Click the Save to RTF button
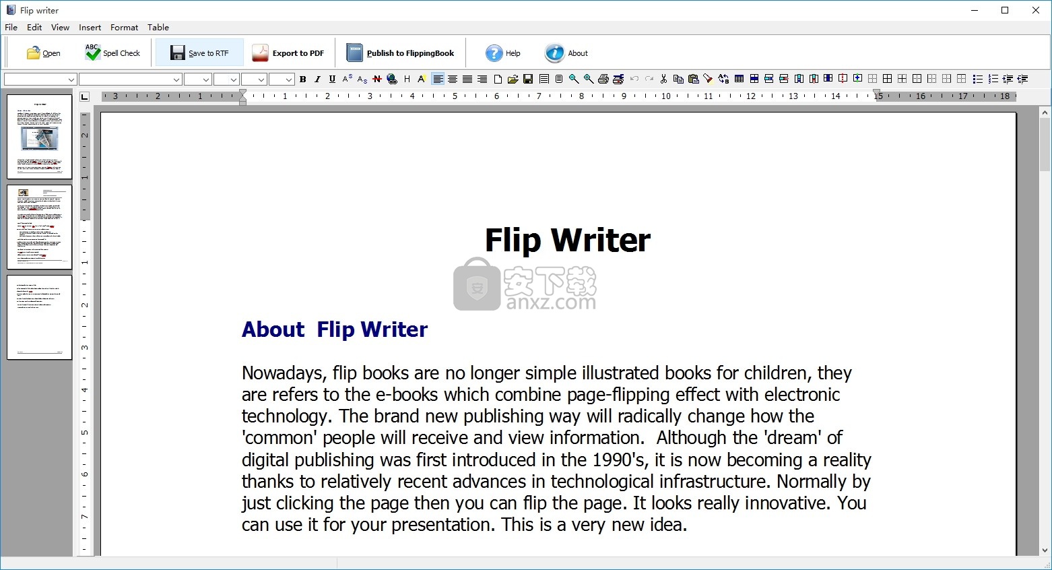Screen dimensions: 1052x570 [x=199, y=53]
